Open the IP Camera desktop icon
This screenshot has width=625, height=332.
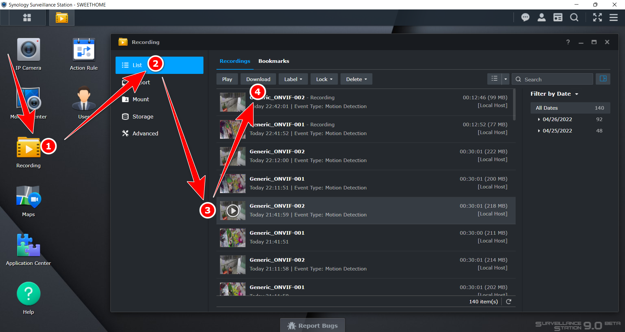(28, 50)
